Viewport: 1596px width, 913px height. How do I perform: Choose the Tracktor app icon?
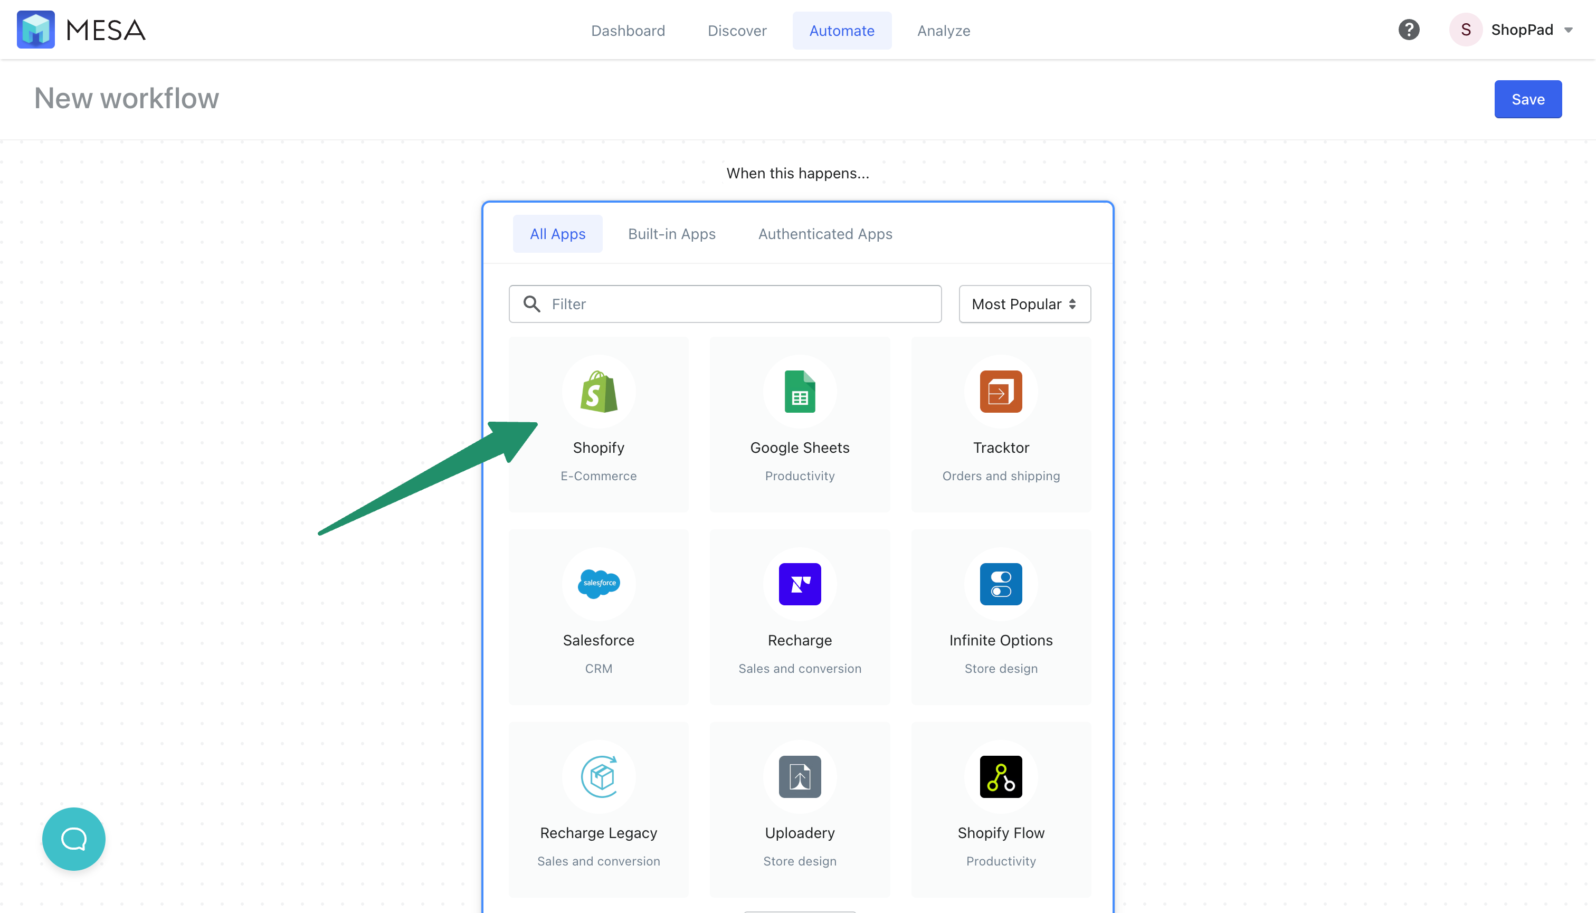pos(1001,392)
